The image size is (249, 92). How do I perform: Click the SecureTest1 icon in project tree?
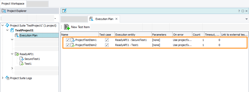(22, 59)
